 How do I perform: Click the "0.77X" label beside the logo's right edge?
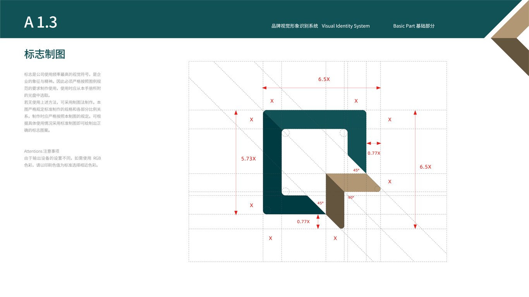(374, 153)
